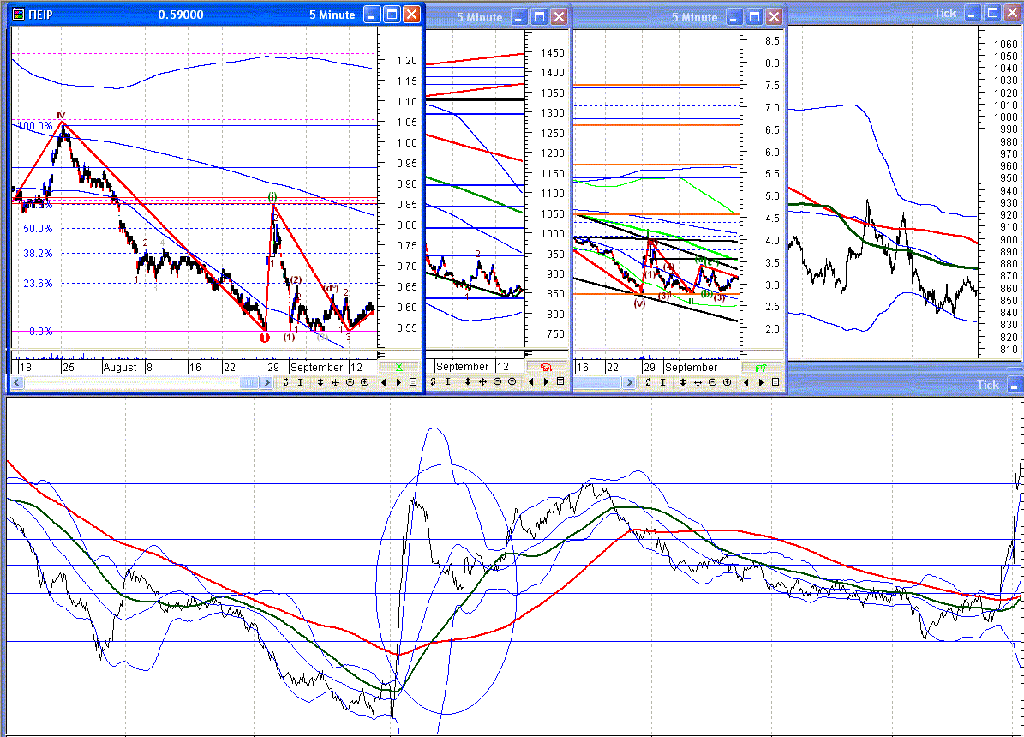Click refresh icon in the third 5 Minute chart
This screenshot has width=1024, height=737.
tap(648, 382)
